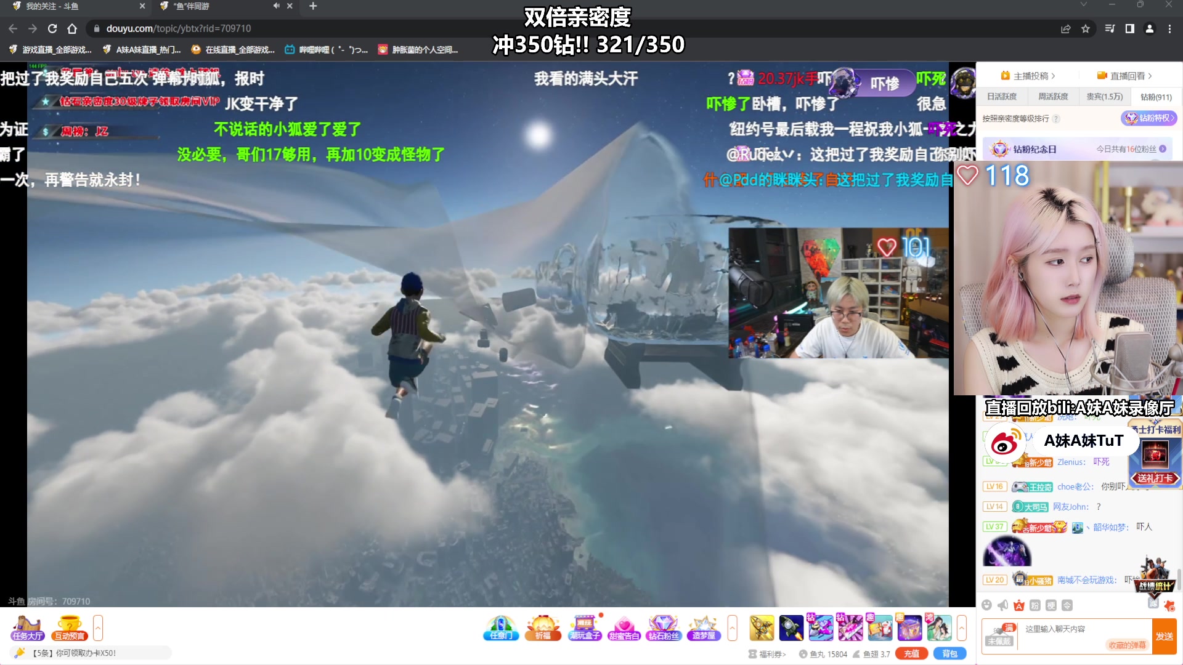Click username Zenius in chat

(1070, 462)
